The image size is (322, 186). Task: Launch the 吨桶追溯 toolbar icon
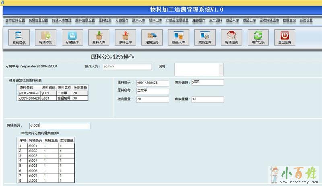coord(231,37)
